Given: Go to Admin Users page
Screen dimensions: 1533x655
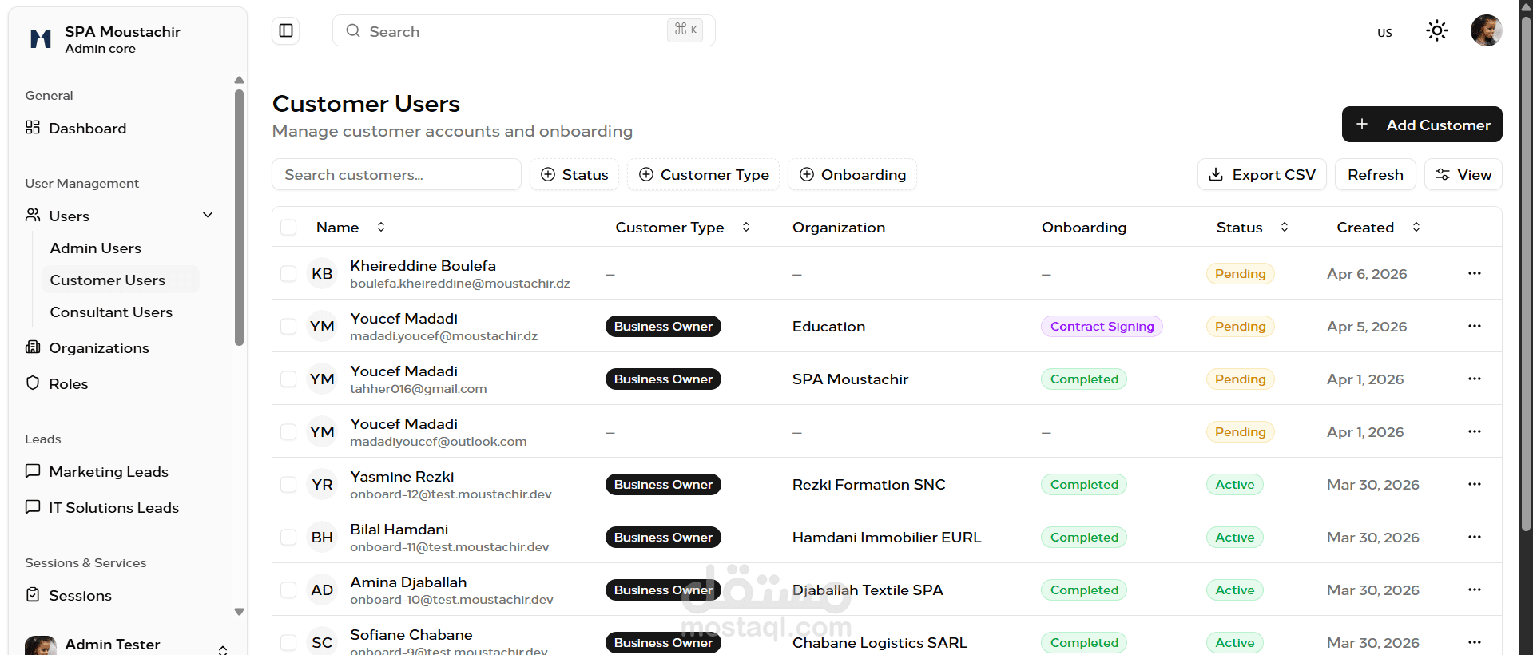Looking at the screenshot, I should pyautogui.click(x=96, y=248).
